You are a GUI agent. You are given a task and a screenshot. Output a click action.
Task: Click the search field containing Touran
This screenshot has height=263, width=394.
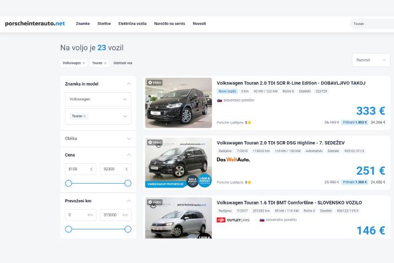point(372,24)
